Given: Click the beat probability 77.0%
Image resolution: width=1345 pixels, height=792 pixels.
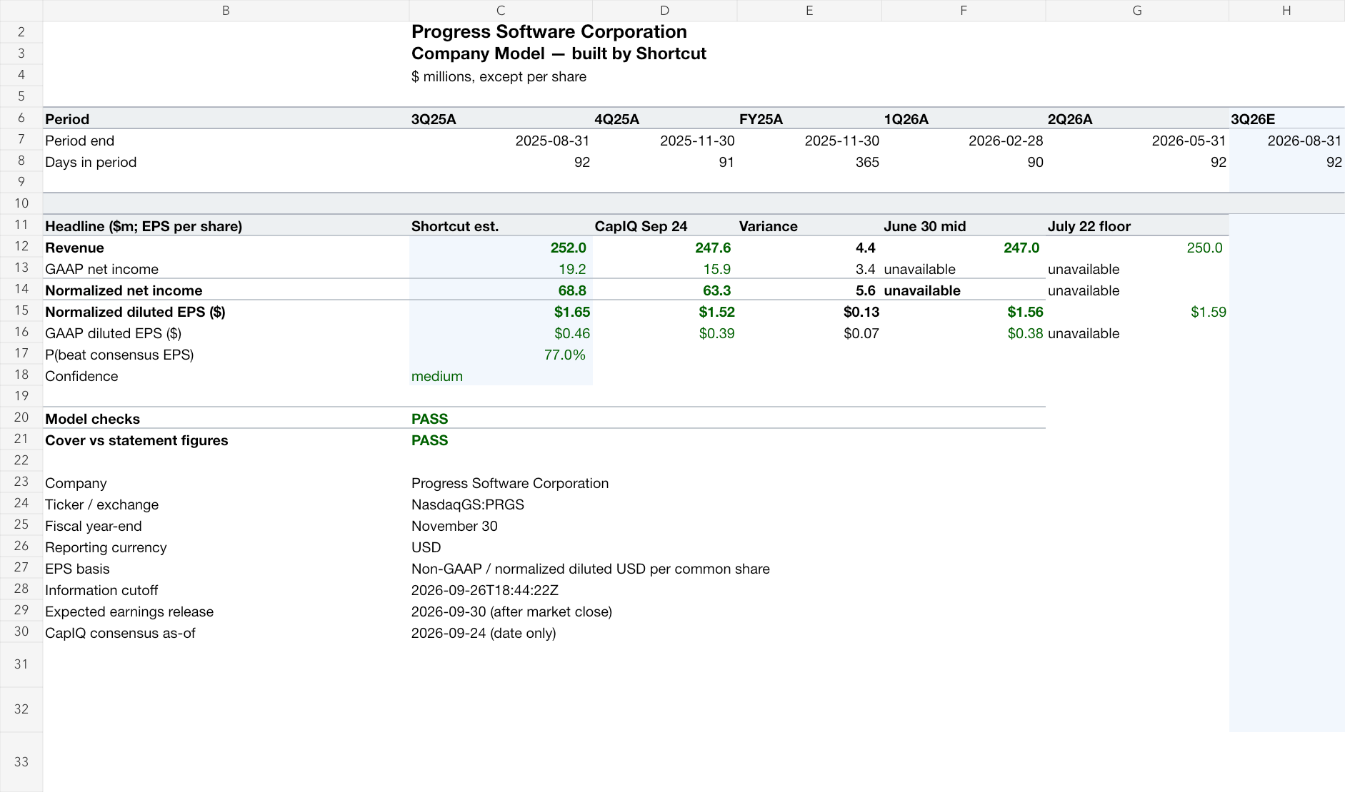Looking at the screenshot, I should (564, 355).
